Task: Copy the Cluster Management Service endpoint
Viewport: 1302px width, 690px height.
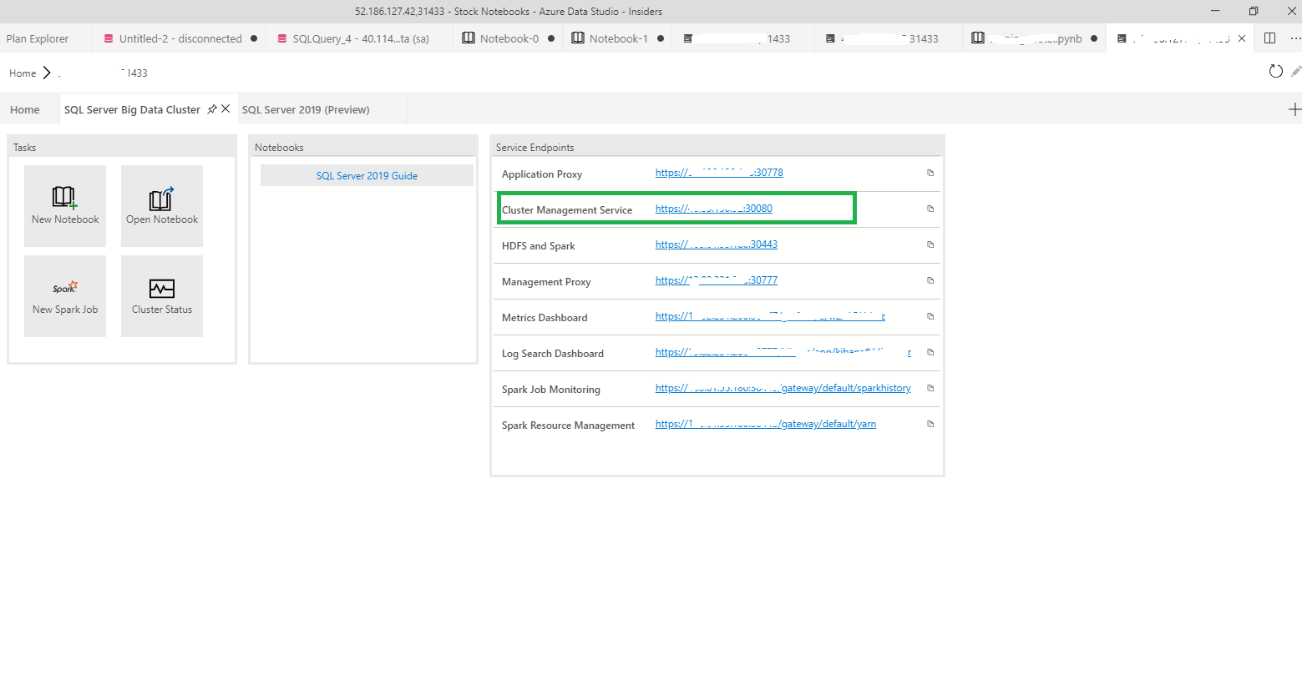Action: point(930,209)
